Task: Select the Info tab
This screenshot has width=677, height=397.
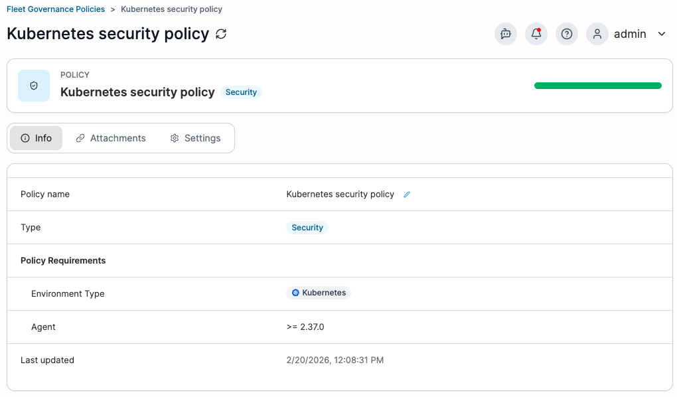Action: 37,138
